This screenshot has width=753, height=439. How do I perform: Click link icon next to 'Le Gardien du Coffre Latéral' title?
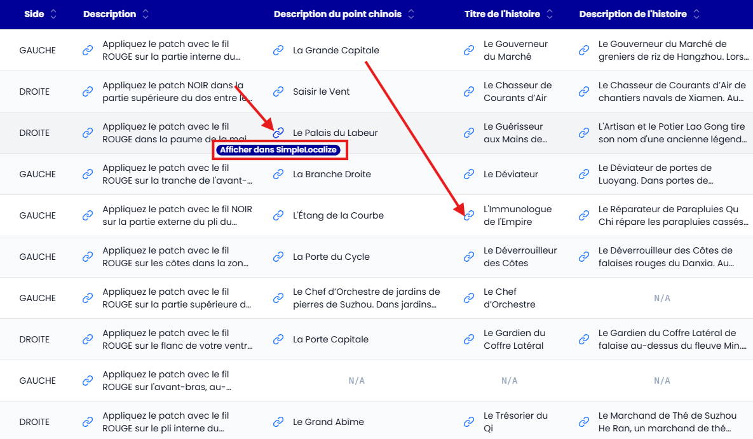tap(469, 339)
